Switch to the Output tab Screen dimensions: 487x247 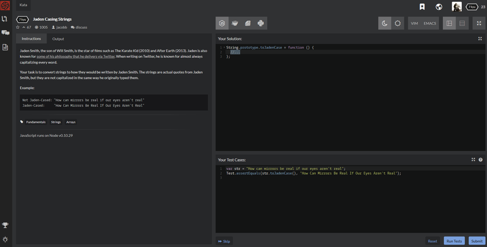[x=58, y=39]
